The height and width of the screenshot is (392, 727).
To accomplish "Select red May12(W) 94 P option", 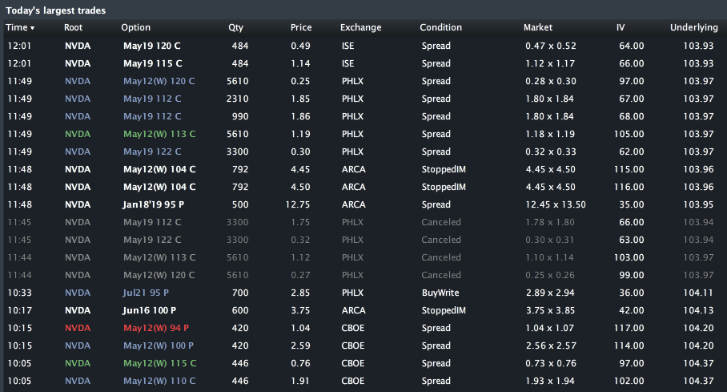I will (x=156, y=329).
